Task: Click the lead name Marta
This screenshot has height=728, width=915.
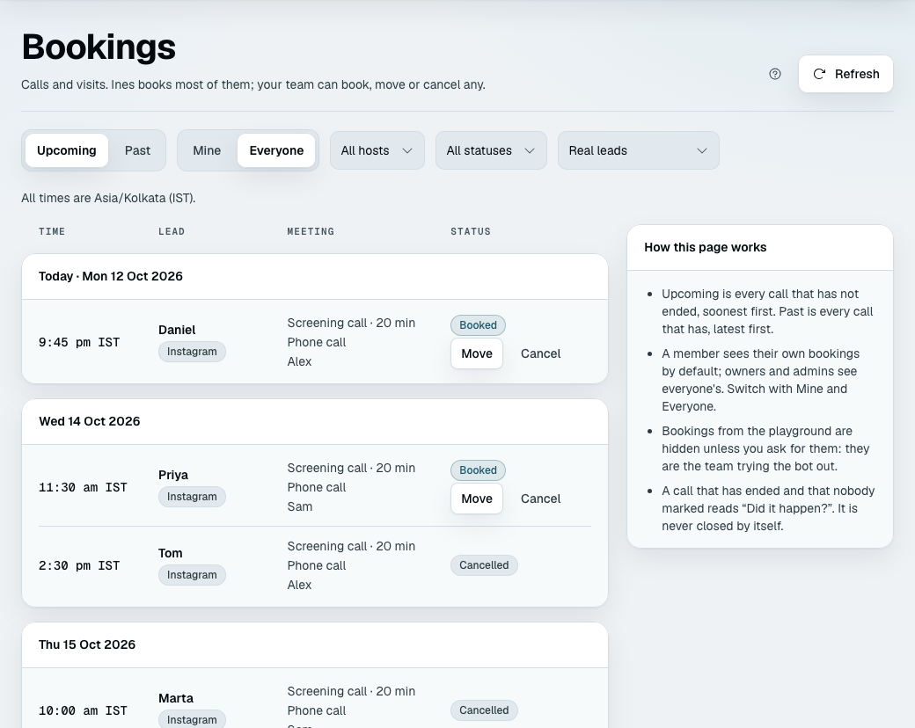Action: click(176, 698)
